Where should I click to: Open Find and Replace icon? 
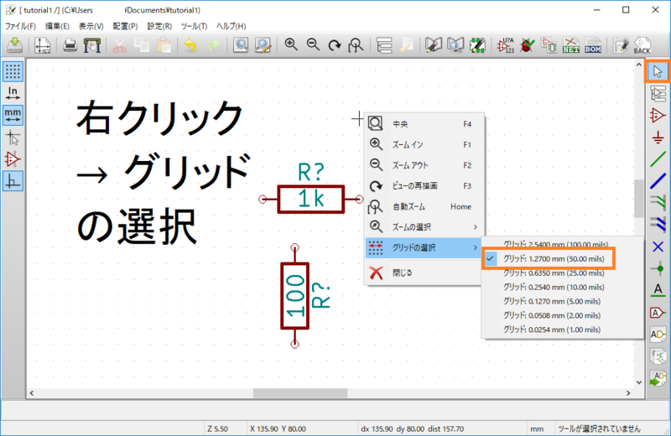[263, 45]
